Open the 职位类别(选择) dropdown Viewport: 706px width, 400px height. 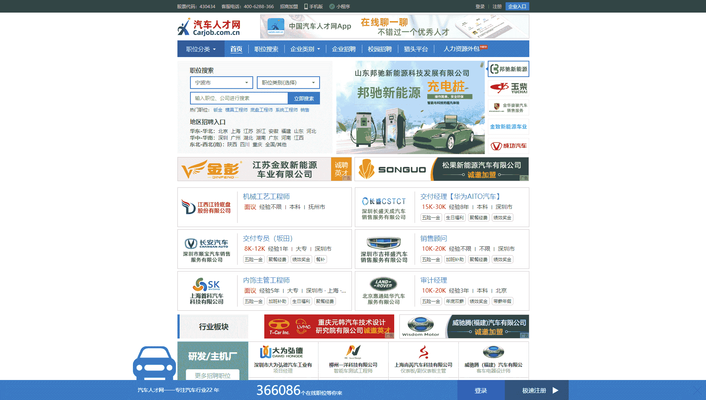click(x=288, y=83)
